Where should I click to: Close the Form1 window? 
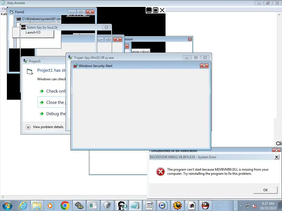[90, 12]
